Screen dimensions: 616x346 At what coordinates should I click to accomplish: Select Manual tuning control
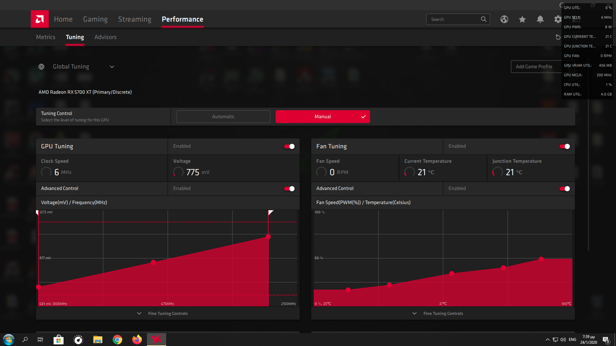pyautogui.click(x=323, y=116)
